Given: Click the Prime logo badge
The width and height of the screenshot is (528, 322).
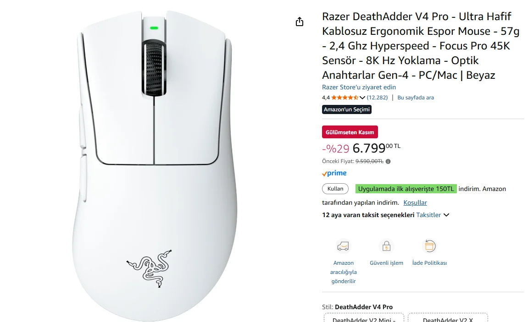Looking at the screenshot, I should (334, 174).
